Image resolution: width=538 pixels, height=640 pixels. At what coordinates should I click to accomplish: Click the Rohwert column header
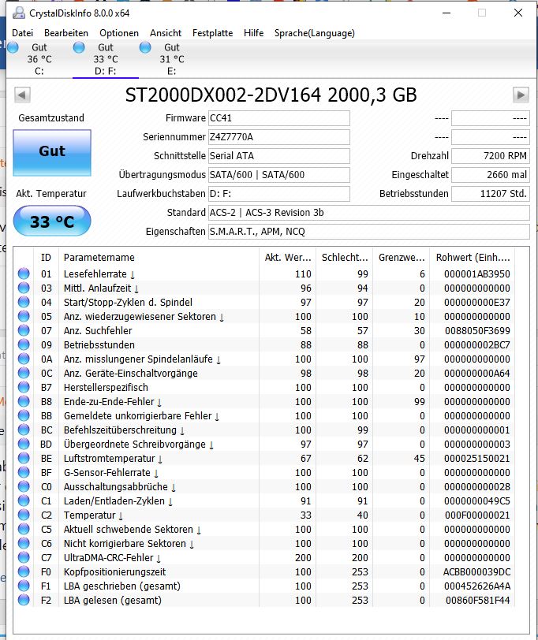point(473,258)
